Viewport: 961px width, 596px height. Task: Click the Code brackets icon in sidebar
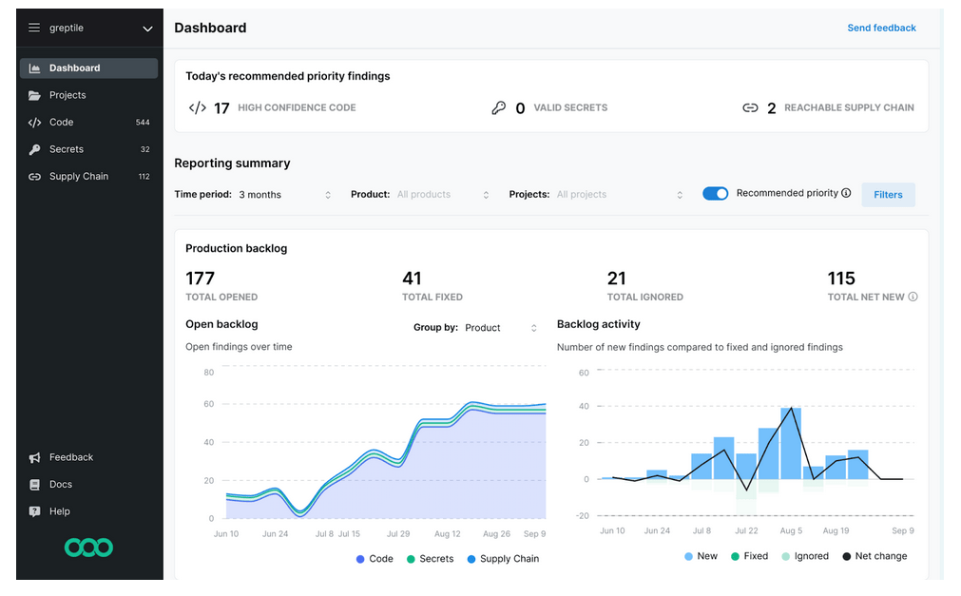pyautogui.click(x=35, y=122)
